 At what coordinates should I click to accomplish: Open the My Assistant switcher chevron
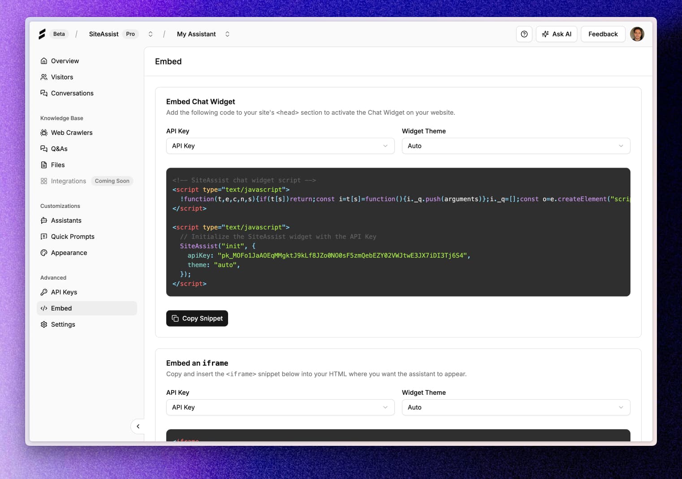click(x=227, y=34)
